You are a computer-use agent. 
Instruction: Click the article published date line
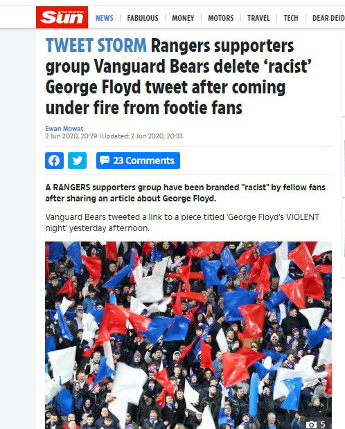114,136
